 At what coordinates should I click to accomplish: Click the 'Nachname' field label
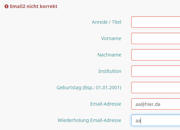pos(109,55)
